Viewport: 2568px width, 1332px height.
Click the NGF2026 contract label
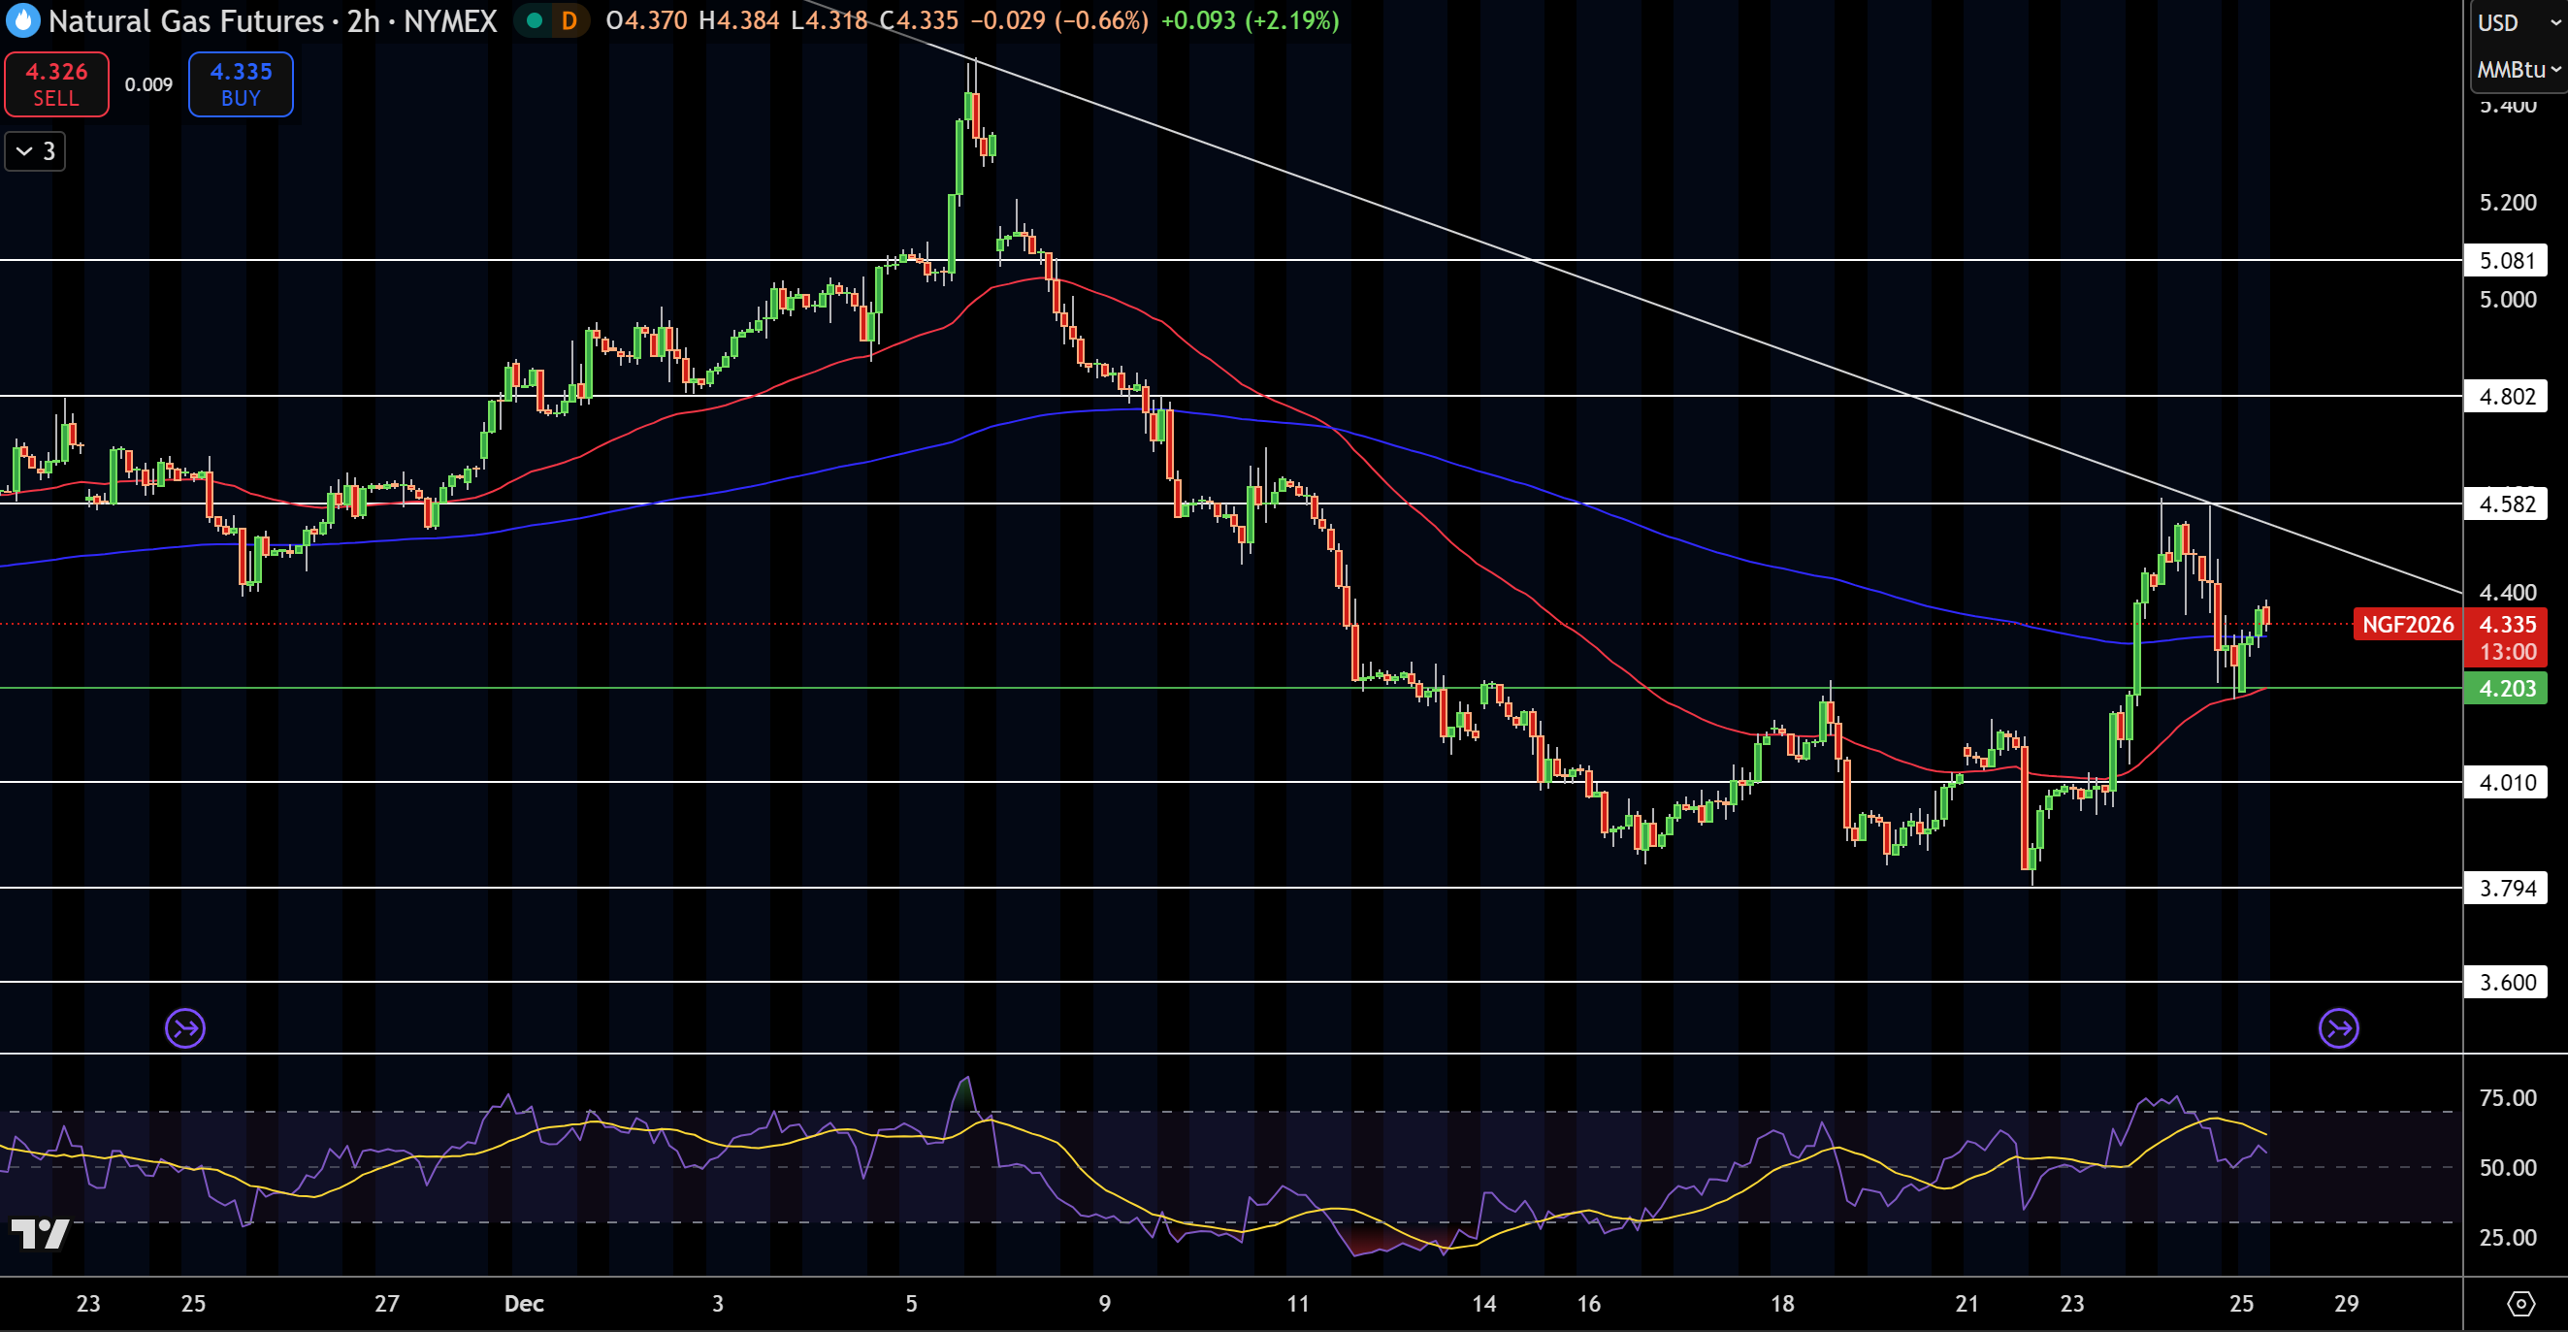click(2408, 624)
